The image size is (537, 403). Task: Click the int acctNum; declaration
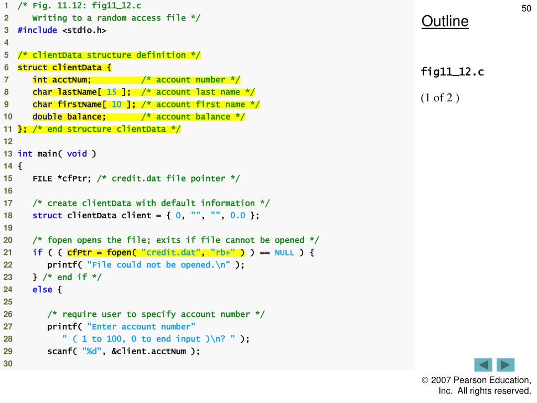(x=62, y=80)
